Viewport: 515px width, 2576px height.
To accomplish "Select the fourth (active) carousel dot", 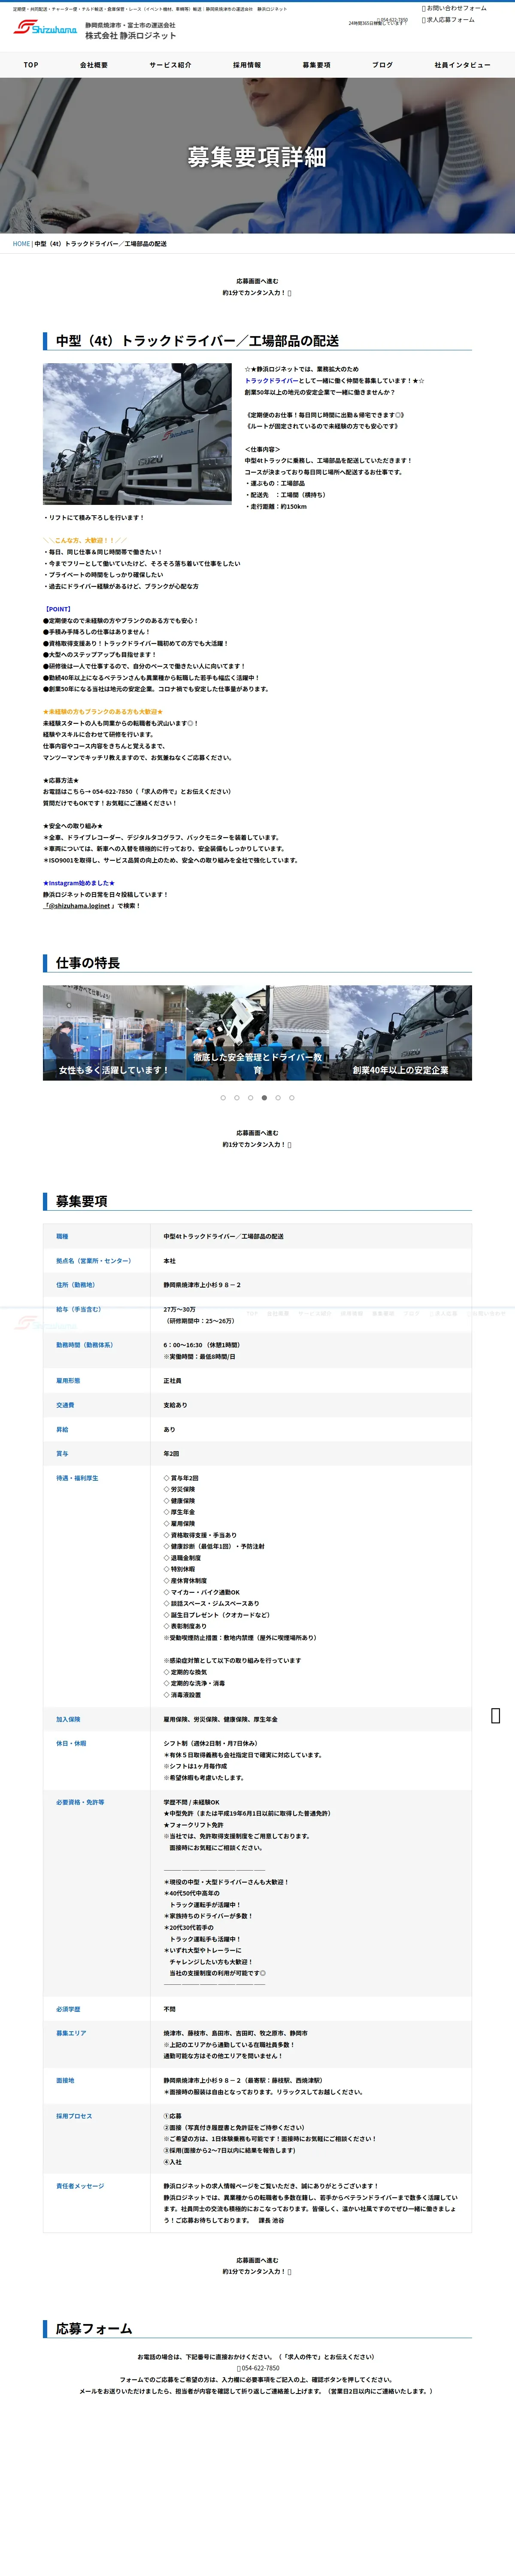I will (264, 1098).
